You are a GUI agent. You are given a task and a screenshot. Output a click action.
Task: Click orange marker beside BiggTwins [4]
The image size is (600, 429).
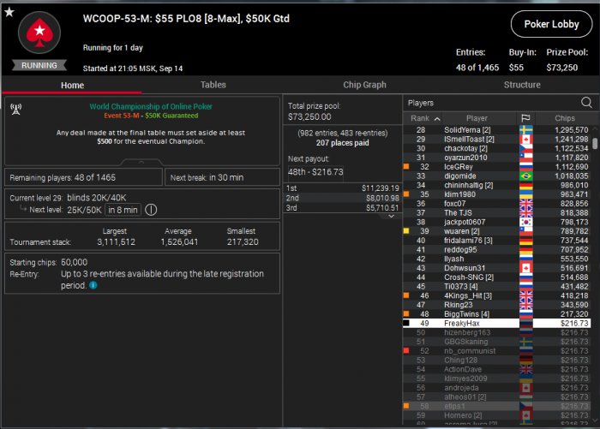406,313
